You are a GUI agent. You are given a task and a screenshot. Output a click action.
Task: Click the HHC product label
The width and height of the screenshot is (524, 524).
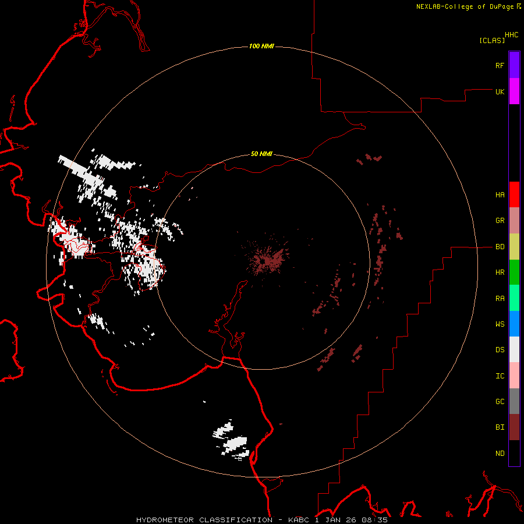511,35
